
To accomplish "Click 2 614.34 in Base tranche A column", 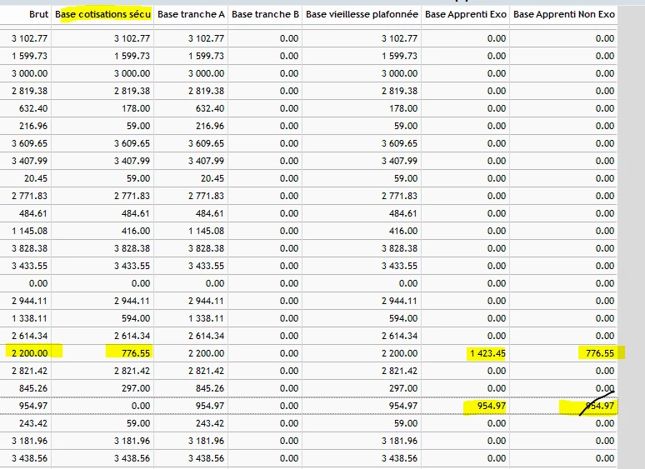I will 206,336.
